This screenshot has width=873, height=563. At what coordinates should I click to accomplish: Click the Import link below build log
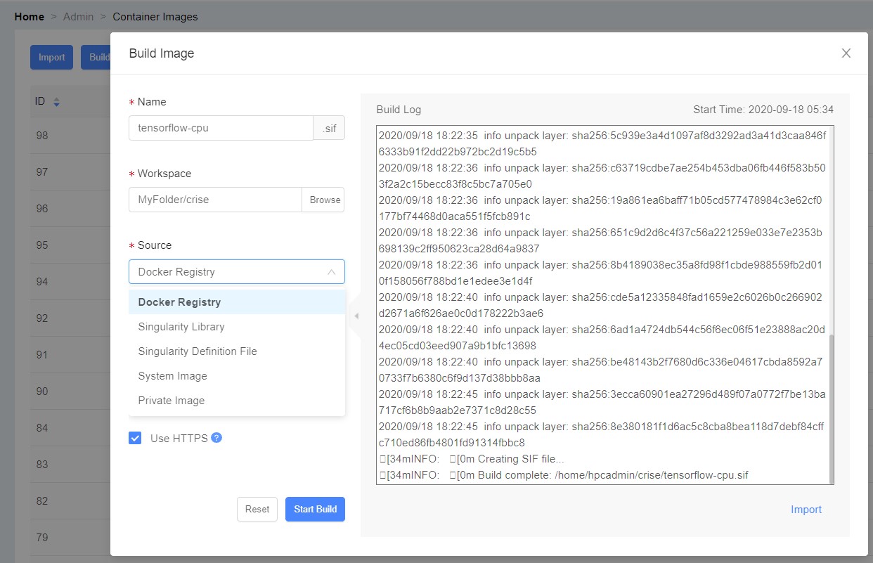click(x=806, y=510)
